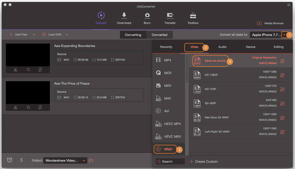Open the Burn section
Image resolution: width=295 pixels, height=169 pixels.
click(x=147, y=18)
